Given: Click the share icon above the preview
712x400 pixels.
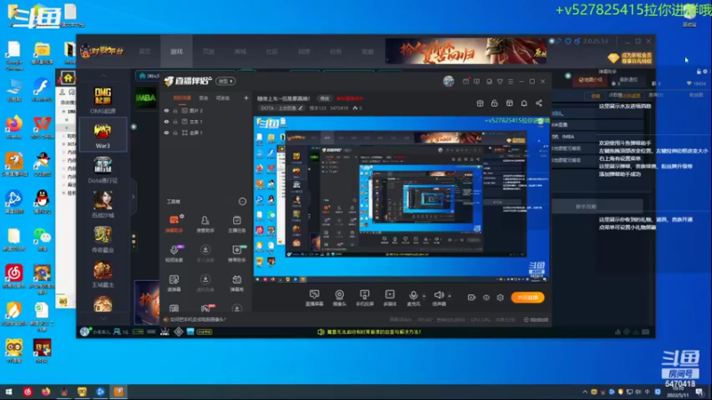Looking at the screenshot, I should [538, 103].
